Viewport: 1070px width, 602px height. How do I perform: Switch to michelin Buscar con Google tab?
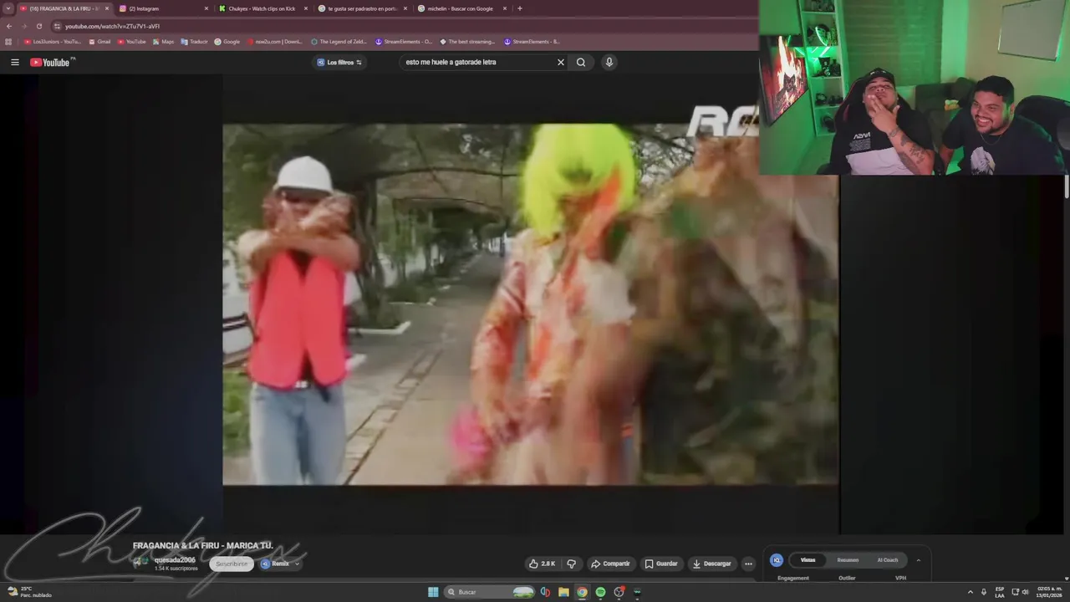(x=461, y=8)
